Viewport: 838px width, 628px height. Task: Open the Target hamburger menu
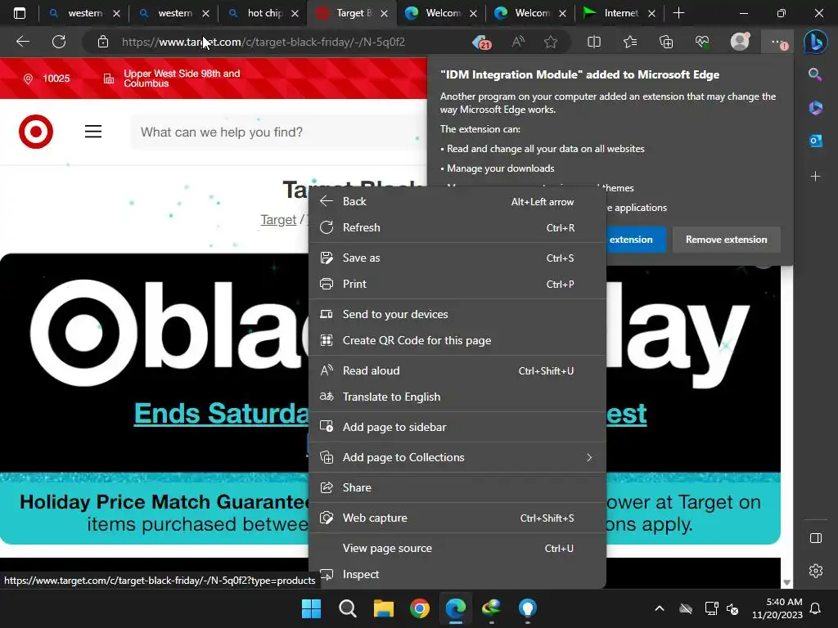pyautogui.click(x=93, y=132)
